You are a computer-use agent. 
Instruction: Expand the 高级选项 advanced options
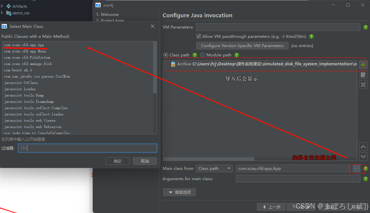coord(179,192)
